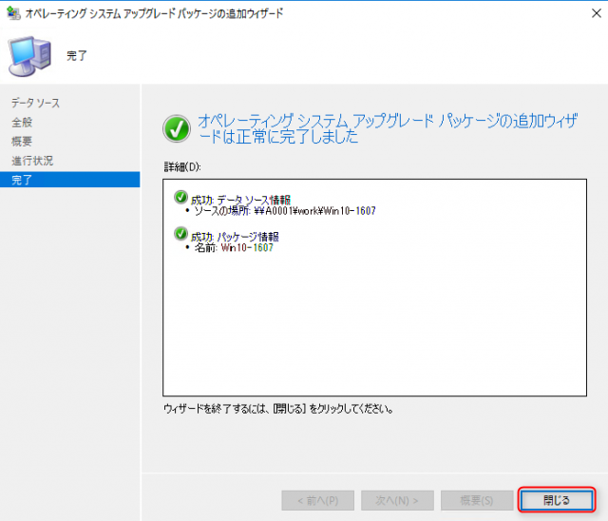
Task: Click the computer icon in the header
Action: pos(27,56)
